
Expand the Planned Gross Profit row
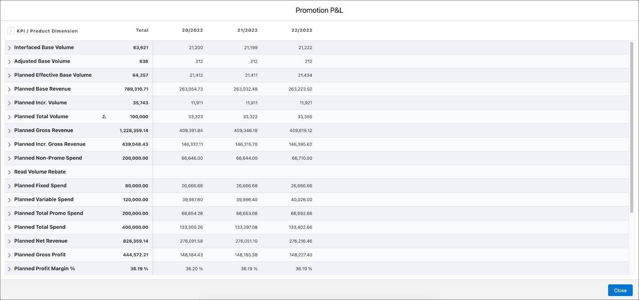tap(9, 255)
